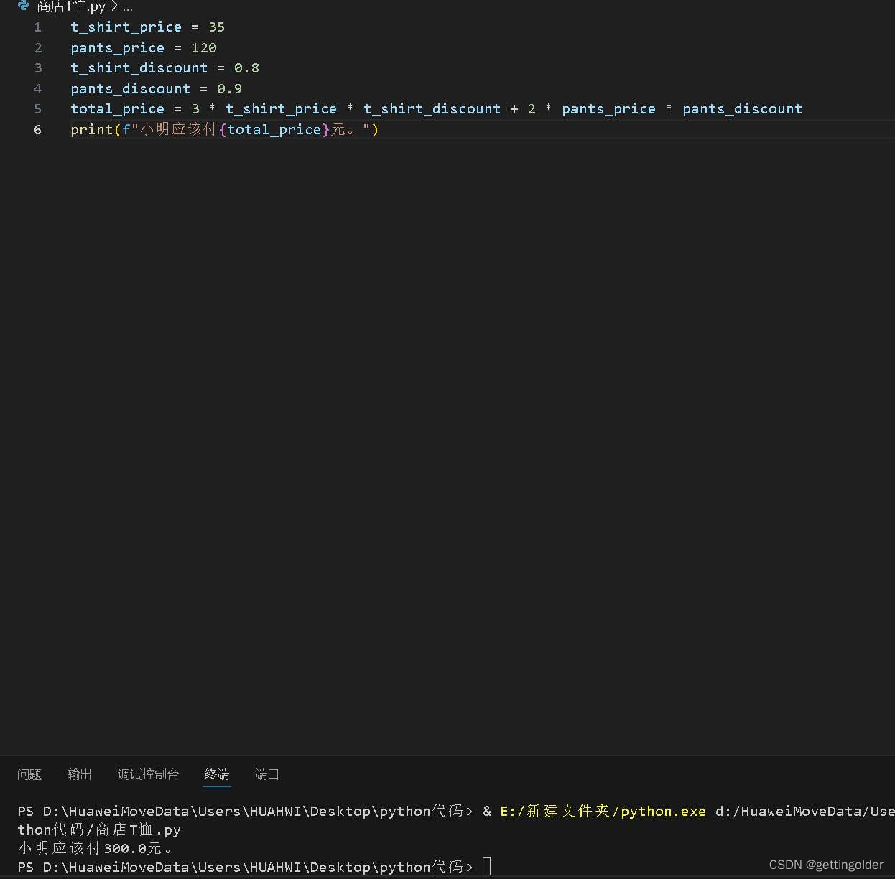Click pants_price variable on line 2
The image size is (895, 879).
point(118,48)
